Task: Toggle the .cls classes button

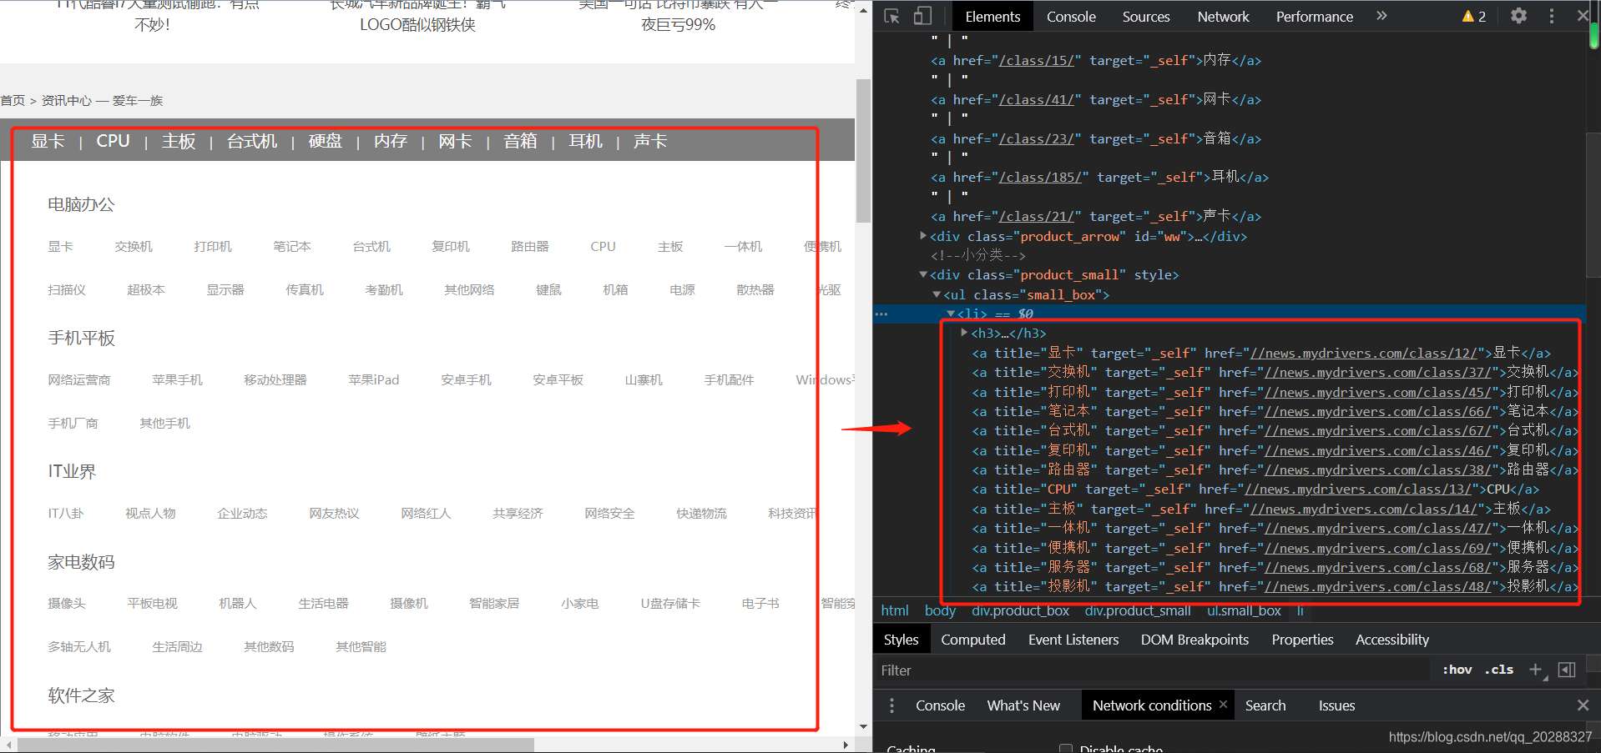Action: (1499, 670)
